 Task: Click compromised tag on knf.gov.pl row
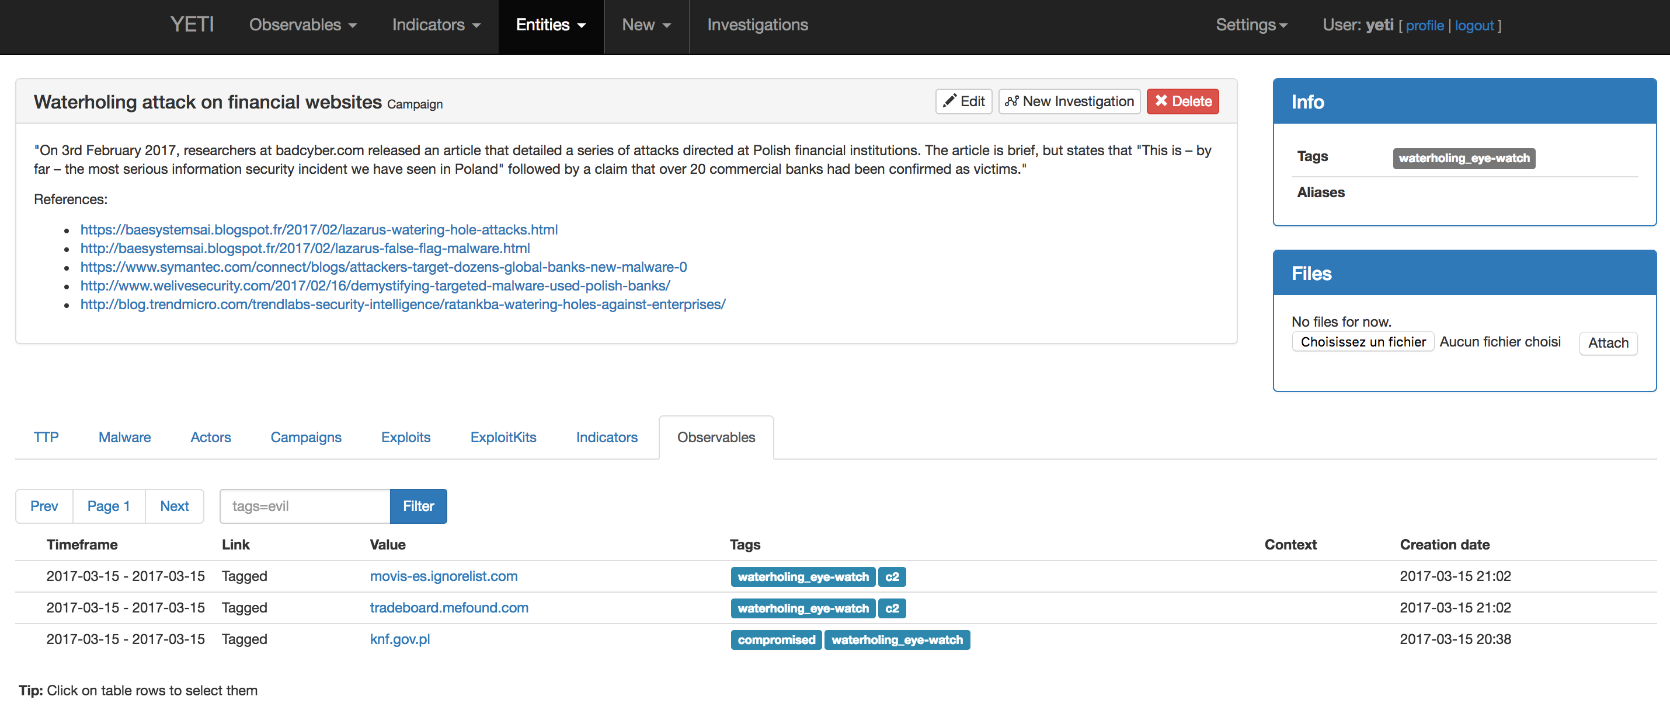(776, 639)
